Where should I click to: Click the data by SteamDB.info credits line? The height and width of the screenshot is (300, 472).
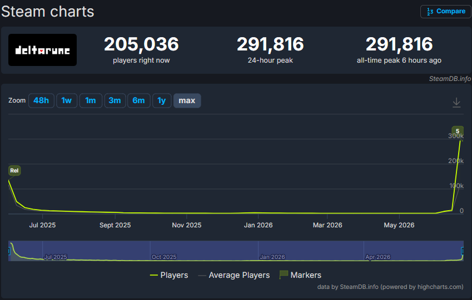pyautogui.click(x=390, y=287)
